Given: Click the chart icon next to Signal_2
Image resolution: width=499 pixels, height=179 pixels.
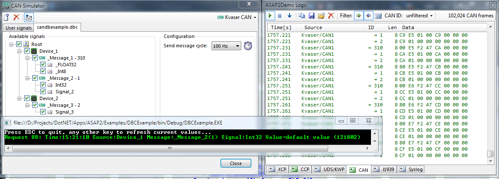Looking at the screenshot, I should 50,92.
